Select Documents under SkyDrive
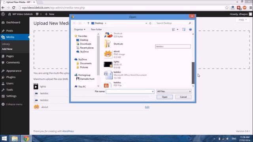The height and width of the screenshot is (142, 253). point(84,64)
